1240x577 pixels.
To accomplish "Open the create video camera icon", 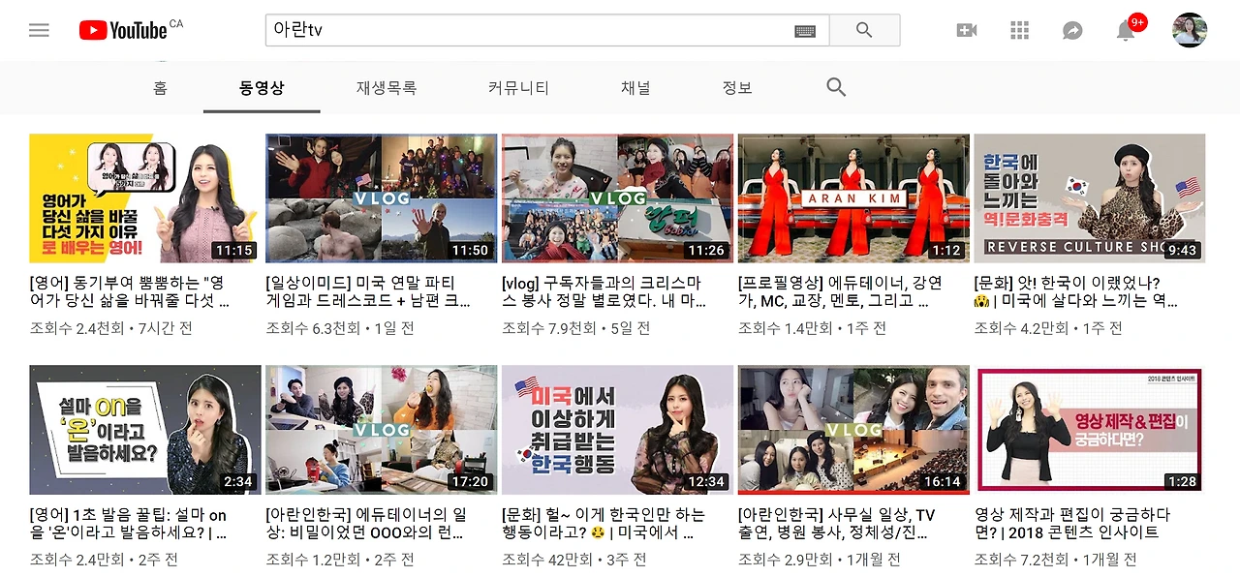I will [966, 30].
